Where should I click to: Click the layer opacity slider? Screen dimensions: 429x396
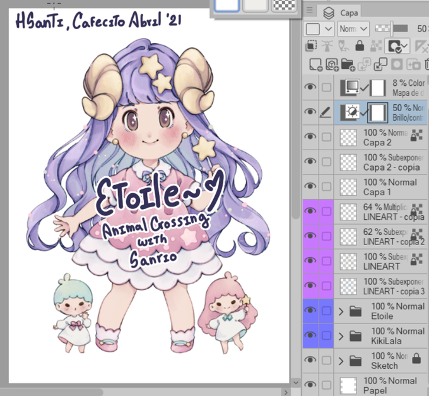point(392,28)
